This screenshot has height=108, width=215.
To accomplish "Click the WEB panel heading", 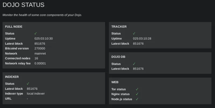I will click(115, 82).
